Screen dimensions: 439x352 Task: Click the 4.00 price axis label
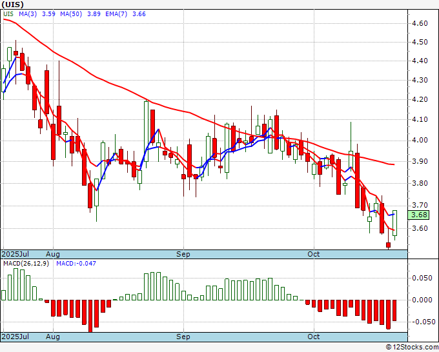[x=420, y=141]
